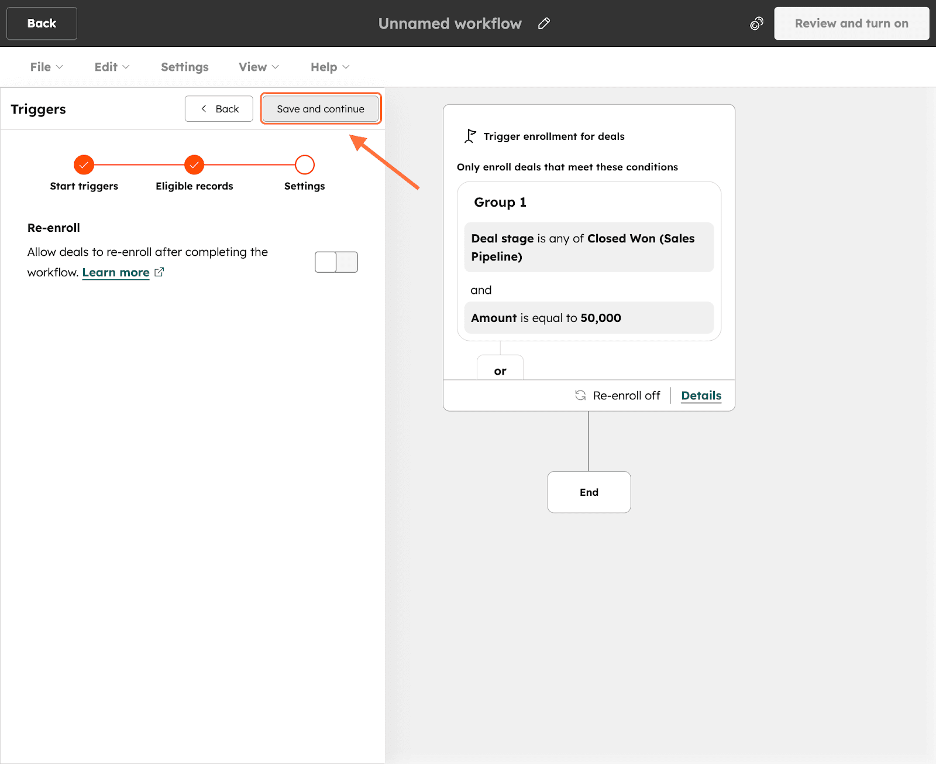The height and width of the screenshot is (764, 936).
Task: Enable the Re-enroll toggle switch
Action: click(336, 262)
